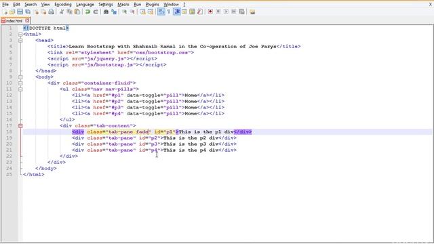Click the Playback macro icon

[x=226, y=12]
